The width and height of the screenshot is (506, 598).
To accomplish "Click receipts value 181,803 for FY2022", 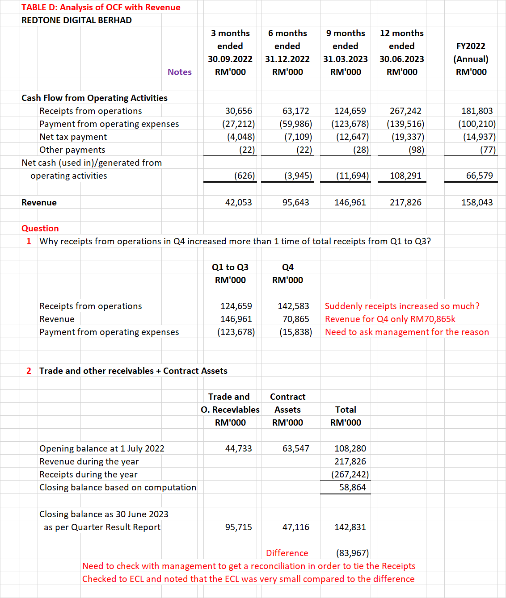I will [477, 111].
